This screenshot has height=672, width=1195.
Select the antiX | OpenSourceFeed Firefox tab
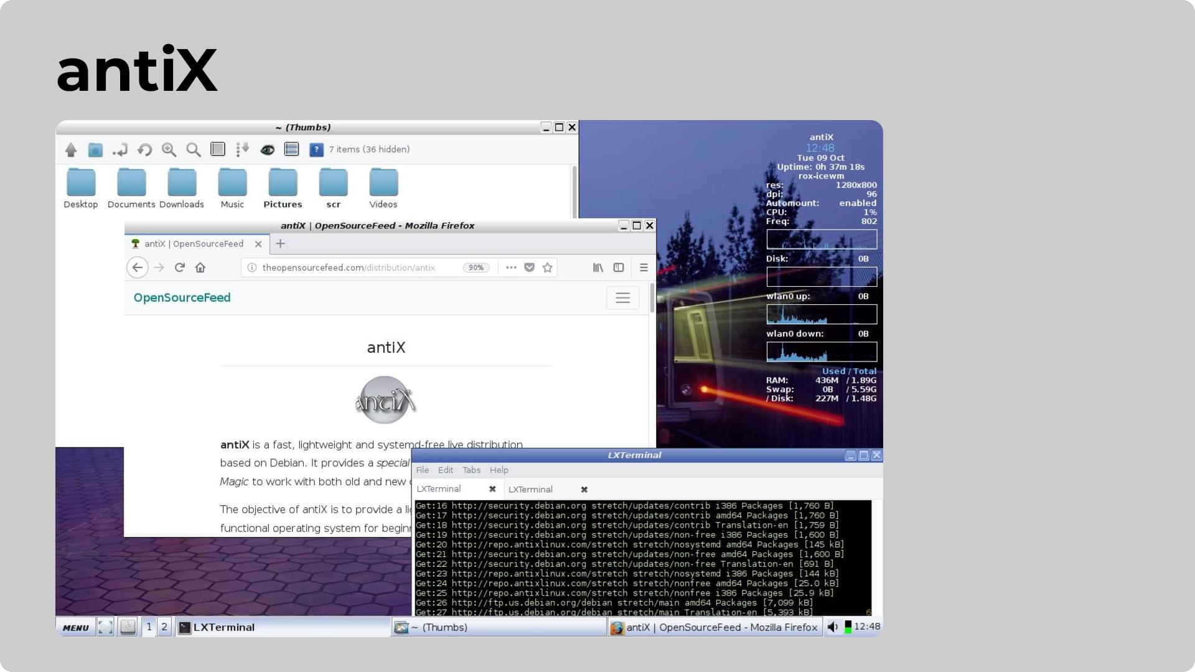[197, 244]
